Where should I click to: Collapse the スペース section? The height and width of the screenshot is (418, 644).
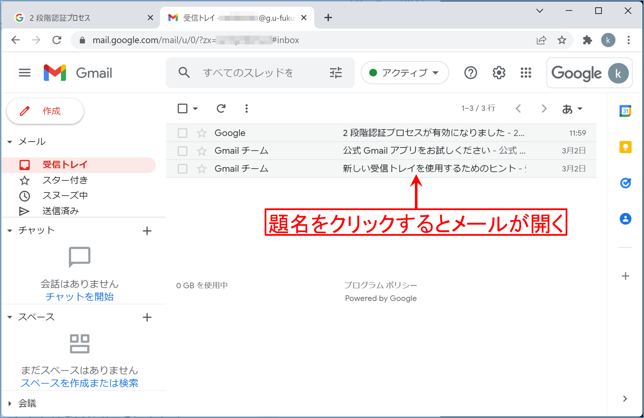10,317
